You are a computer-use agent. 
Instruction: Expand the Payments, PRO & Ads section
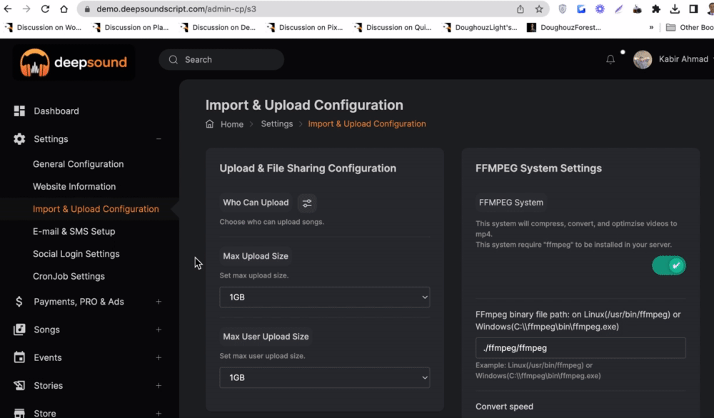(159, 302)
